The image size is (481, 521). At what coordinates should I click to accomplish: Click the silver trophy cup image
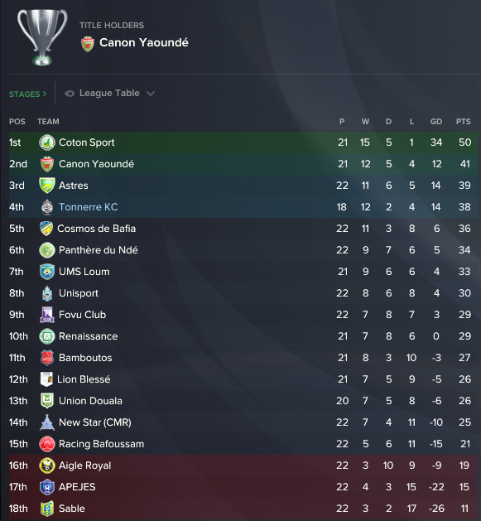point(42,37)
